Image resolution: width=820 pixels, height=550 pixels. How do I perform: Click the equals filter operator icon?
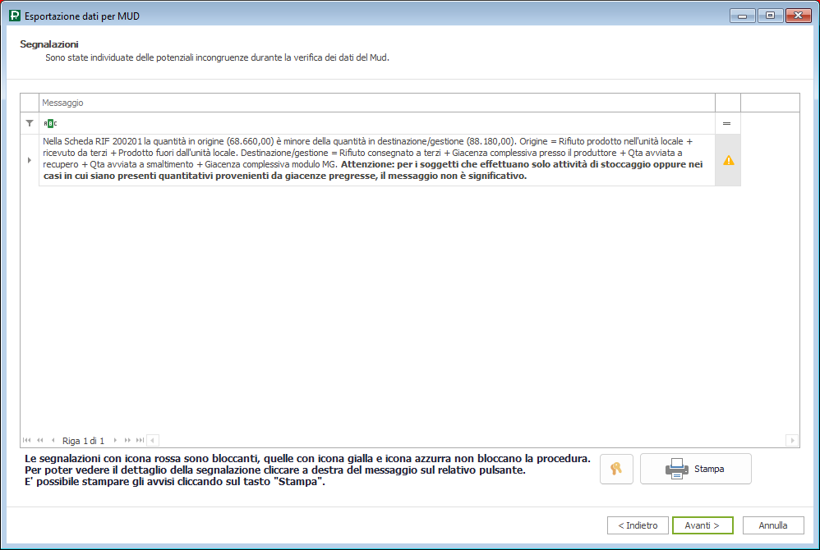[x=726, y=123]
